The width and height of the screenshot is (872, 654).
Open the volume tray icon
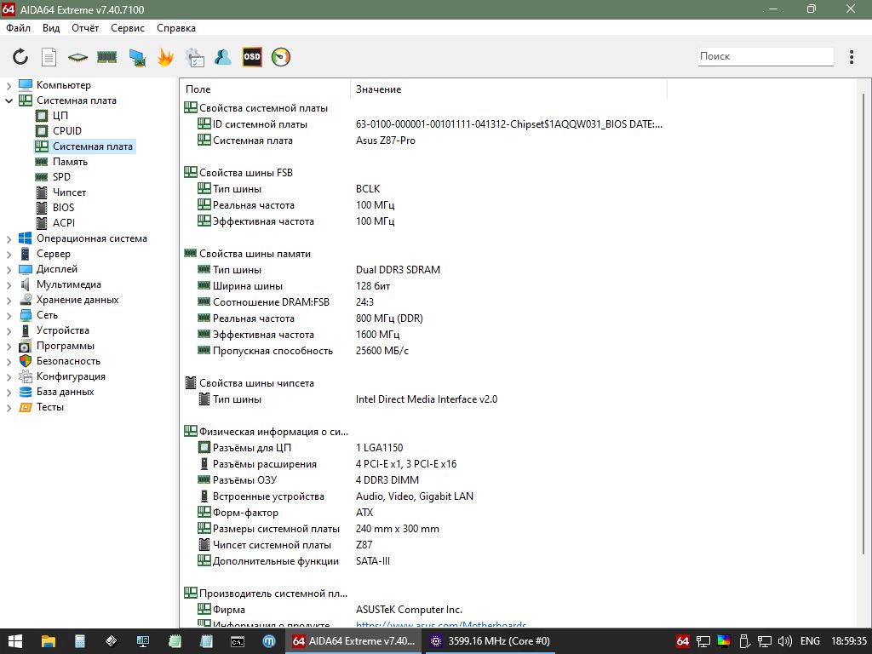pyautogui.click(x=784, y=641)
